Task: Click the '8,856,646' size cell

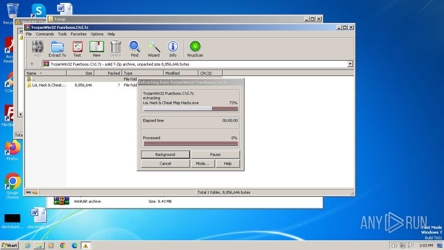Action: click(x=83, y=85)
